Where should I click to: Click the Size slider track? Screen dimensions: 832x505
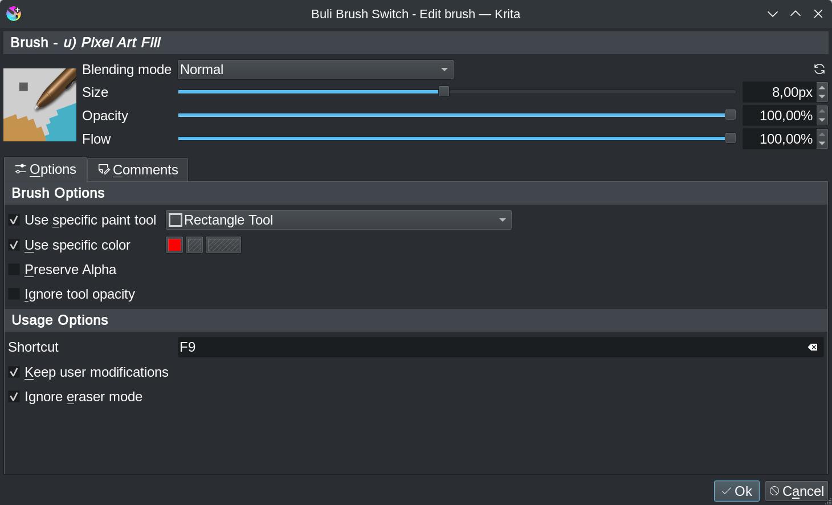coord(457,92)
